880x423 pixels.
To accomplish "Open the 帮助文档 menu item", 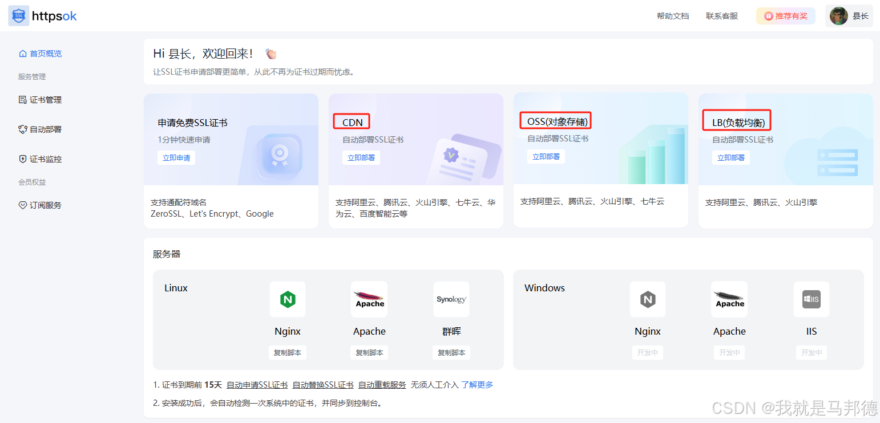I will pos(673,16).
